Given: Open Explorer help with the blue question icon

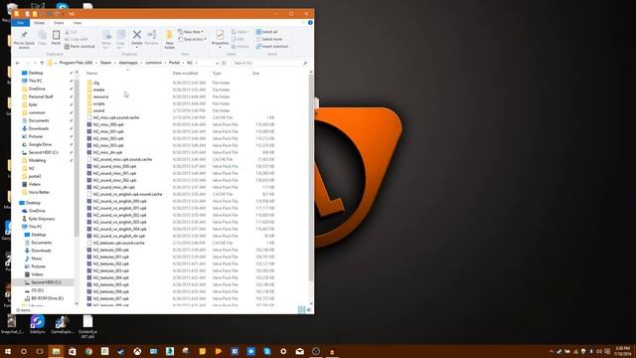Looking at the screenshot, I should (310, 23).
